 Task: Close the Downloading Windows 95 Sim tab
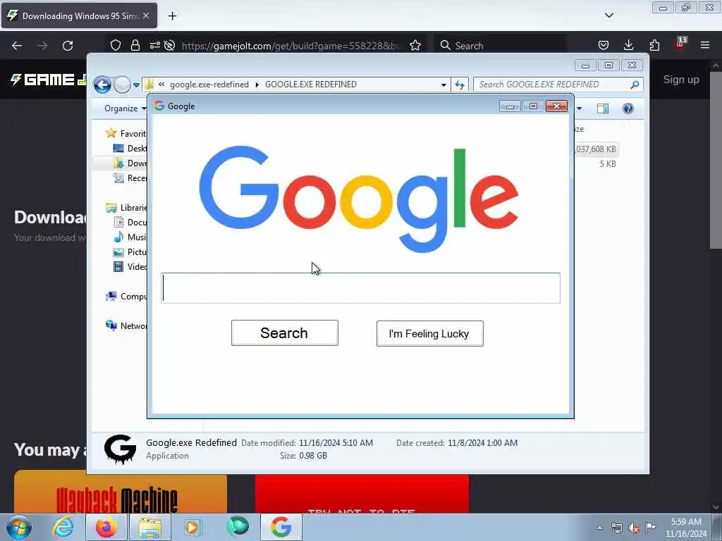(x=146, y=15)
